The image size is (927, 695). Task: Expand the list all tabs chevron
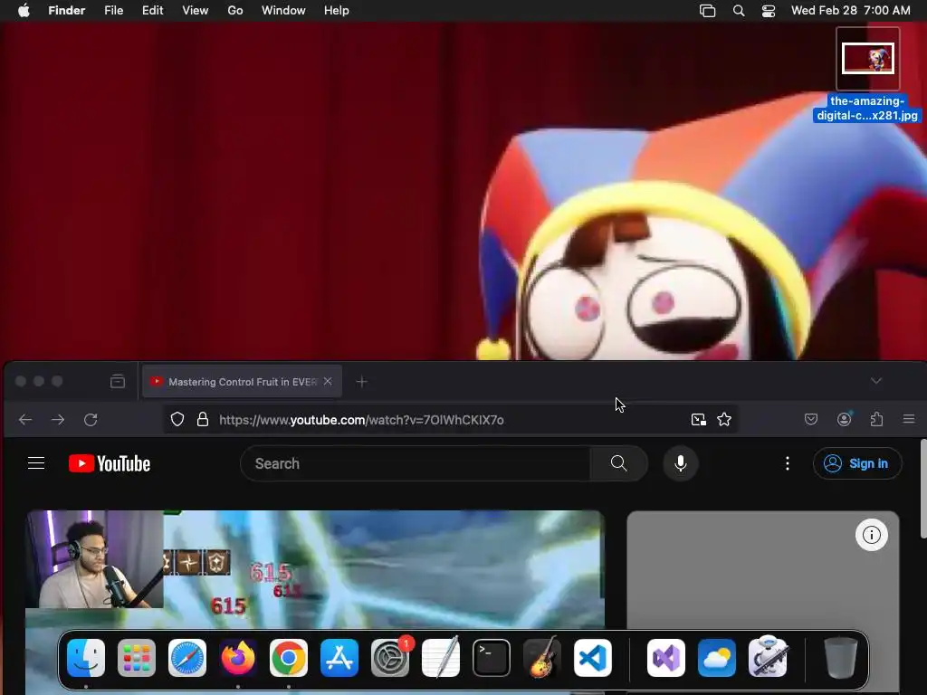pyautogui.click(x=876, y=381)
